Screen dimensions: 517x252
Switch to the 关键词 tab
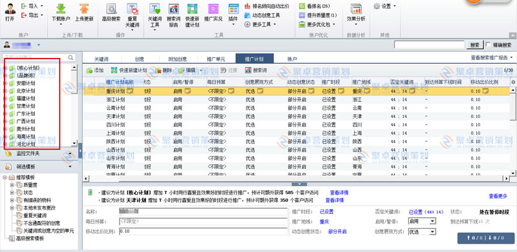tap(101, 59)
